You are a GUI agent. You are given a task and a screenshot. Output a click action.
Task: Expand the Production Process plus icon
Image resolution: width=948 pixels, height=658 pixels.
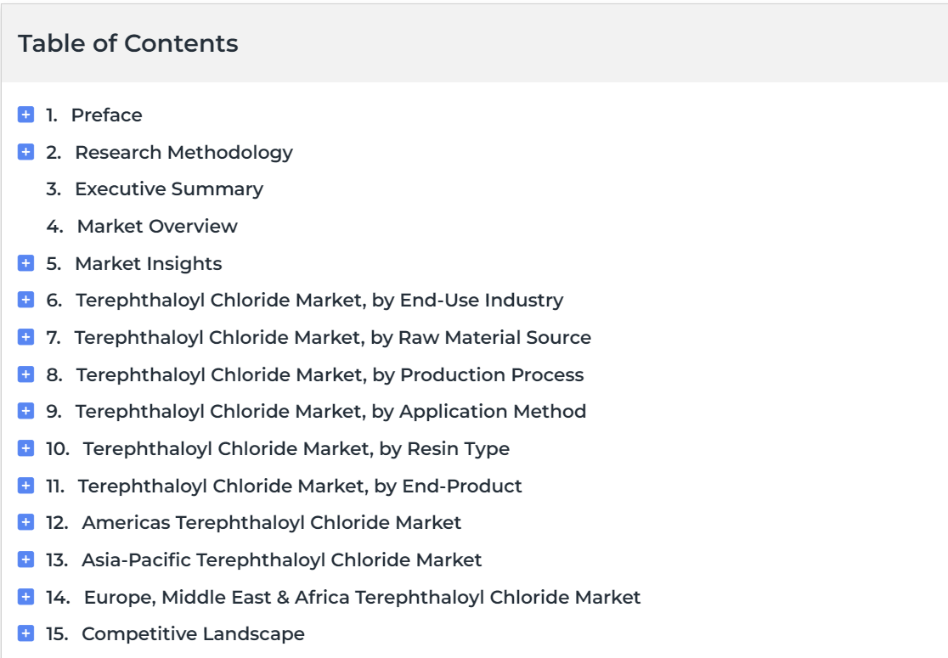26,374
